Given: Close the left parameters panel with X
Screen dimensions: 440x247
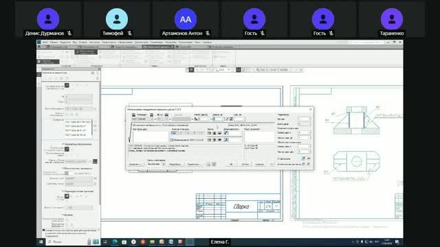Looking at the screenshot, I should point(98,78).
